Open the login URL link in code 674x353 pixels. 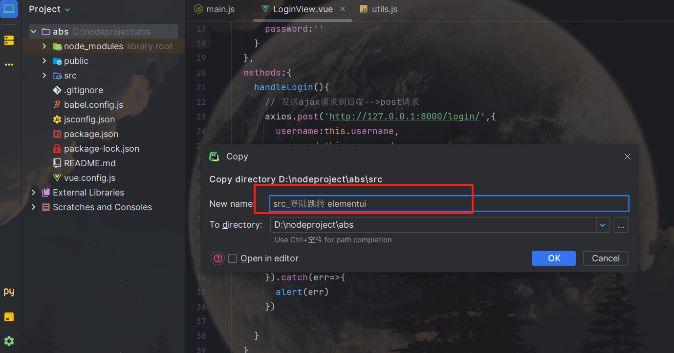click(x=404, y=117)
